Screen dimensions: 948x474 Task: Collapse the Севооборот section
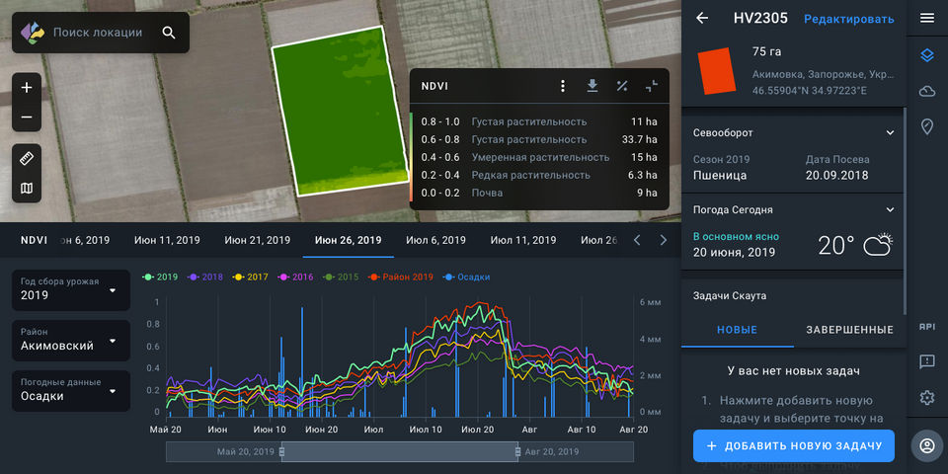coord(890,132)
